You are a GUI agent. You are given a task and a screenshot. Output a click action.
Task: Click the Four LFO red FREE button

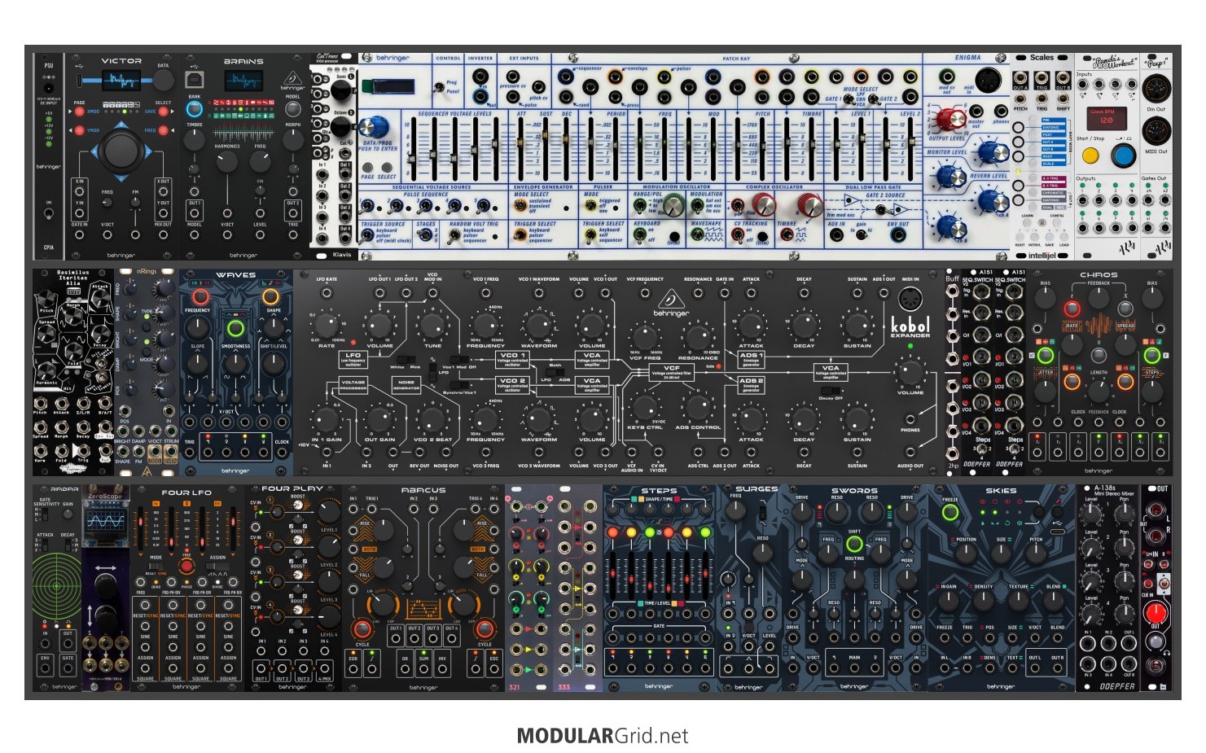(186, 567)
